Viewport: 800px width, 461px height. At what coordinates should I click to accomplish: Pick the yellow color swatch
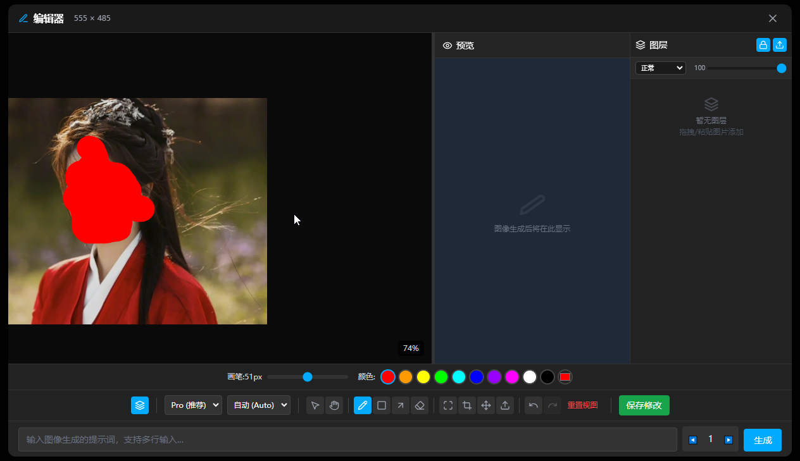tap(423, 377)
